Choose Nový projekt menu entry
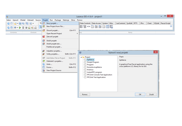This screenshot has height=126, width=182. (60, 23)
